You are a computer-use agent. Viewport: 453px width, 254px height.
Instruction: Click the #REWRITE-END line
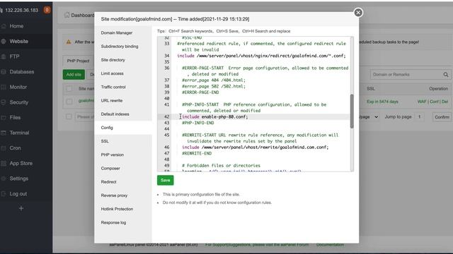click(x=197, y=153)
